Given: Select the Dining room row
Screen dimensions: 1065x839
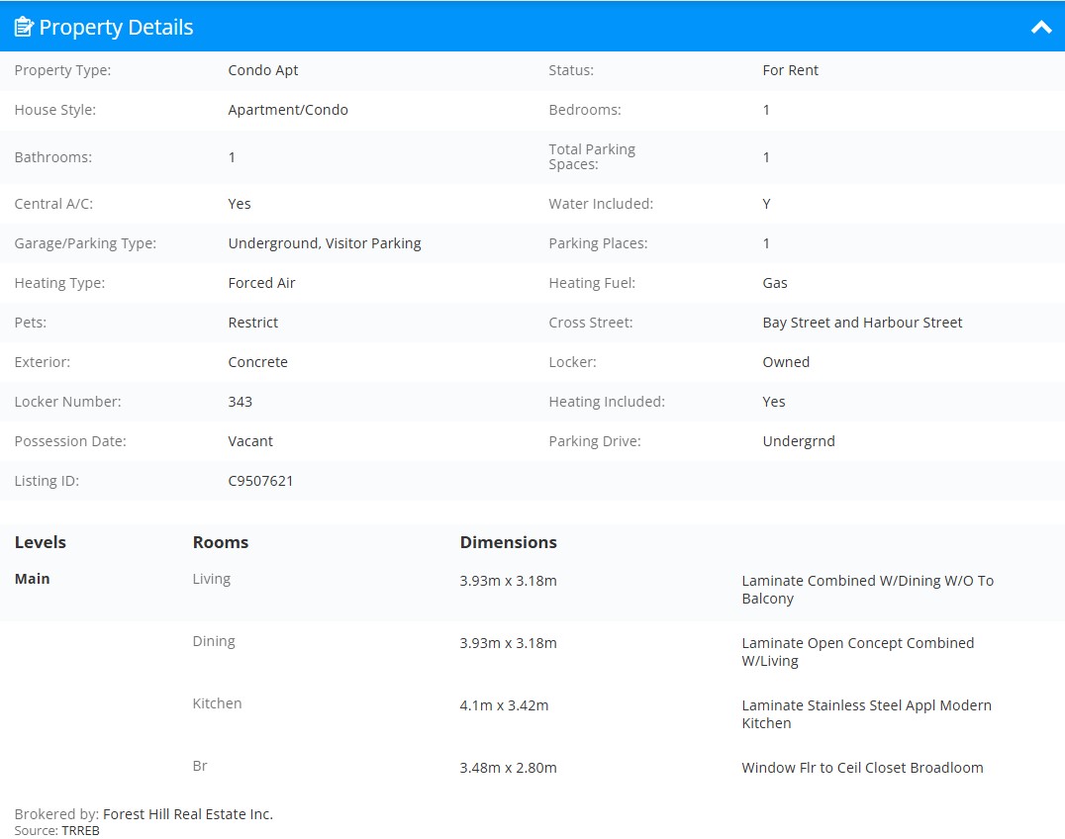Looking at the screenshot, I should (x=532, y=652).
